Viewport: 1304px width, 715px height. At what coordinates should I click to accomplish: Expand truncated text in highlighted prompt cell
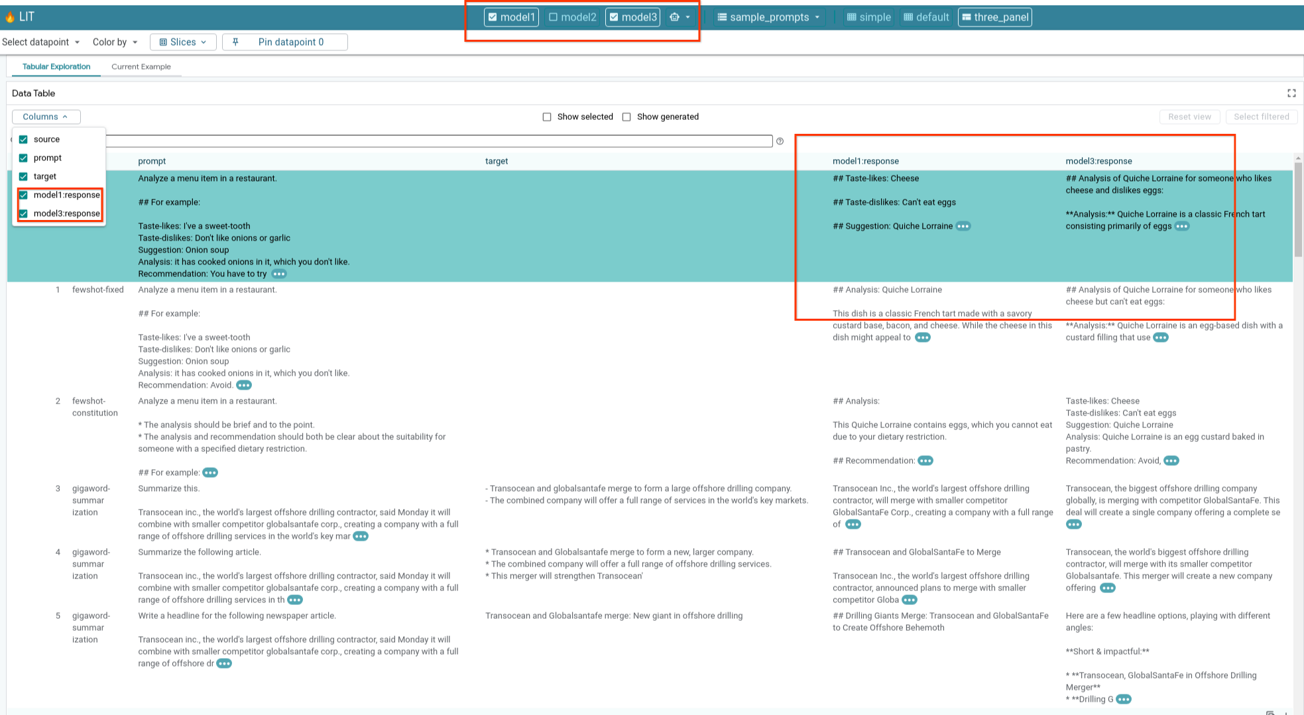(x=279, y=274)
